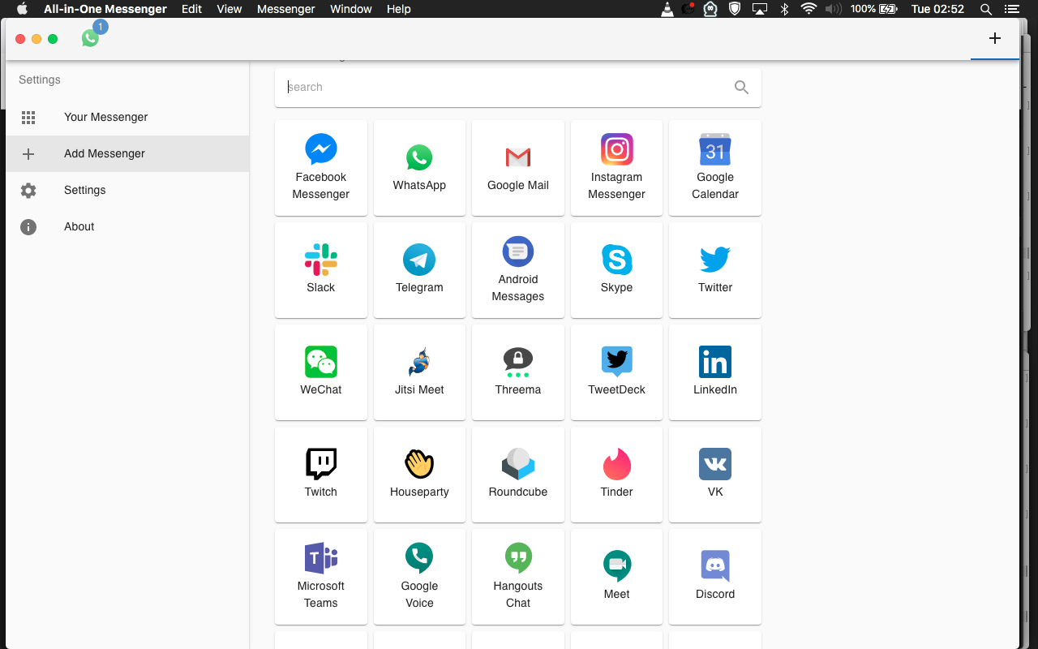Add Discord messenger
This screenshot has height=649, width=1038.
pos(715,577)
